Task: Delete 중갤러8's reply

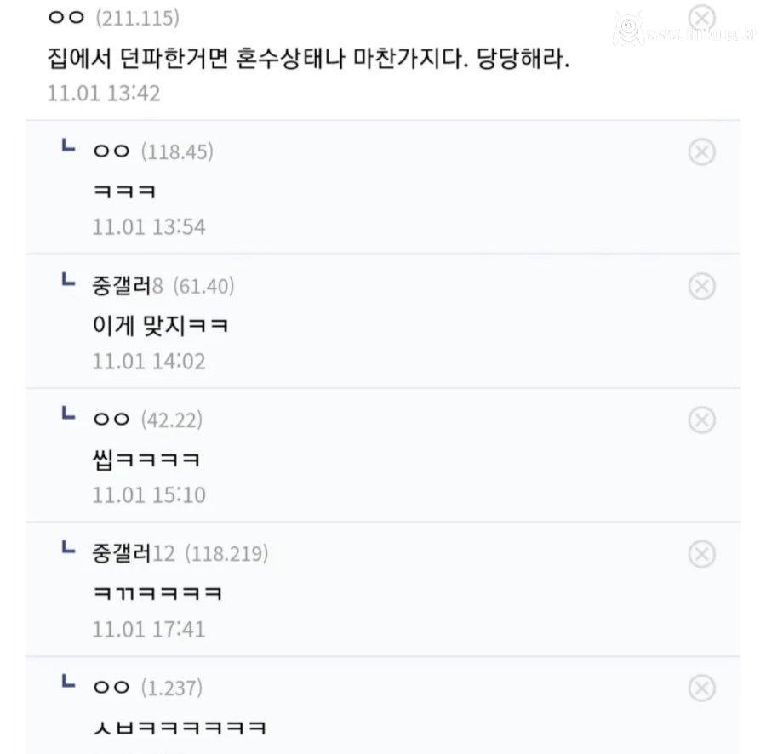Action: [x=700, y=287]
